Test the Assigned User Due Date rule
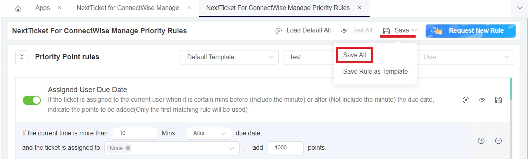The width and height of the screenshot is (528, 159). tap(482, 100)
